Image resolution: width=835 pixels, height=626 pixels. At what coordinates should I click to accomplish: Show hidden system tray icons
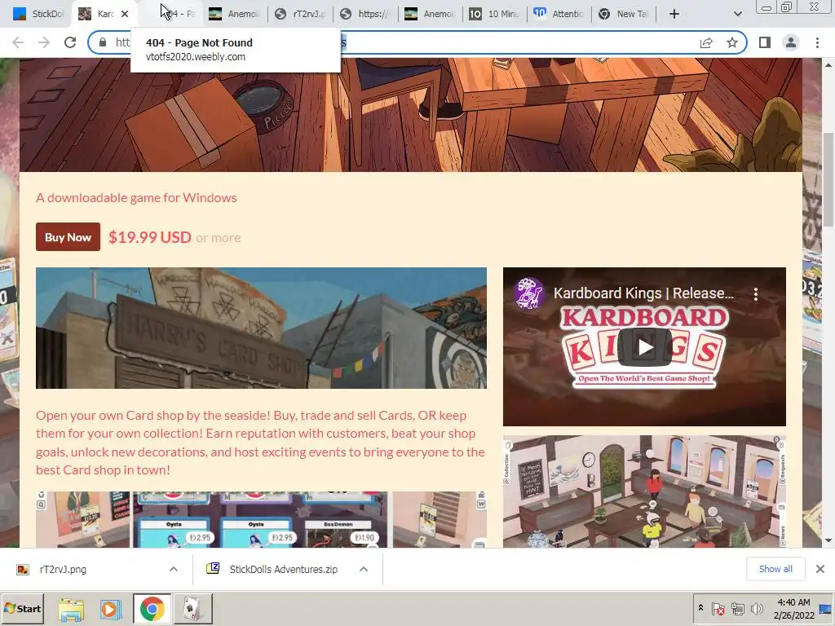700,608
